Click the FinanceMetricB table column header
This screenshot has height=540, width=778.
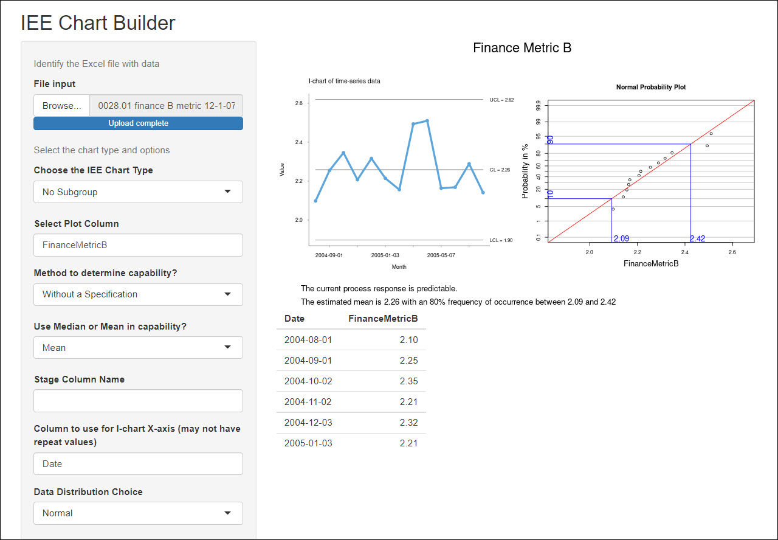[x=383, y=319]
